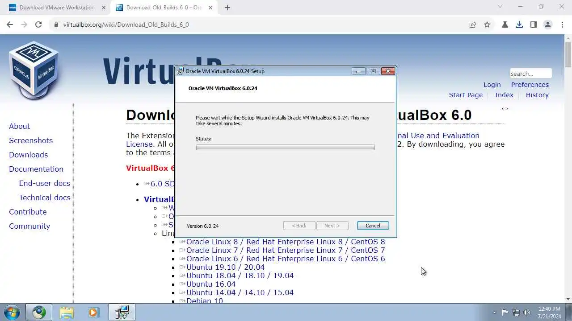Open the Windows Start orb

(12, 312)
